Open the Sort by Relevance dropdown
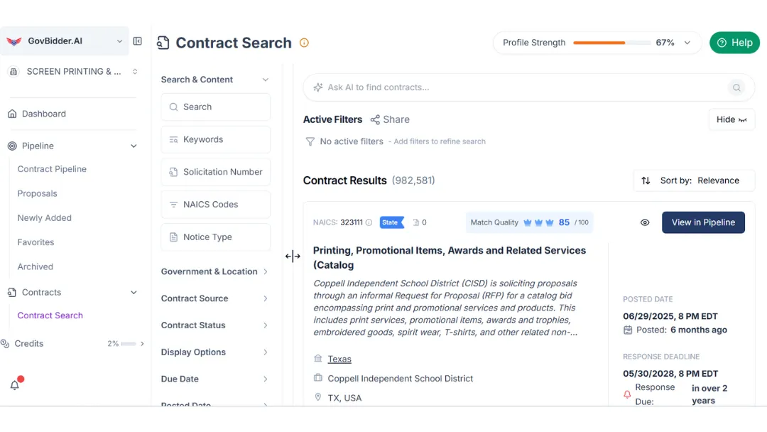This screenshot has width=767, height=432. [x=694, y=180]
